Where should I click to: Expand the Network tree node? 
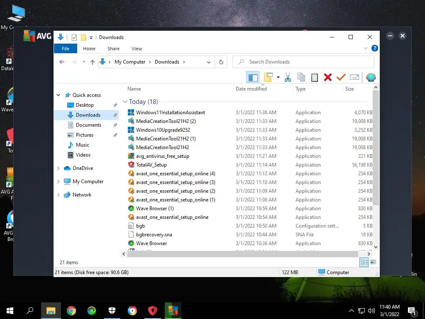click(58, 195)
